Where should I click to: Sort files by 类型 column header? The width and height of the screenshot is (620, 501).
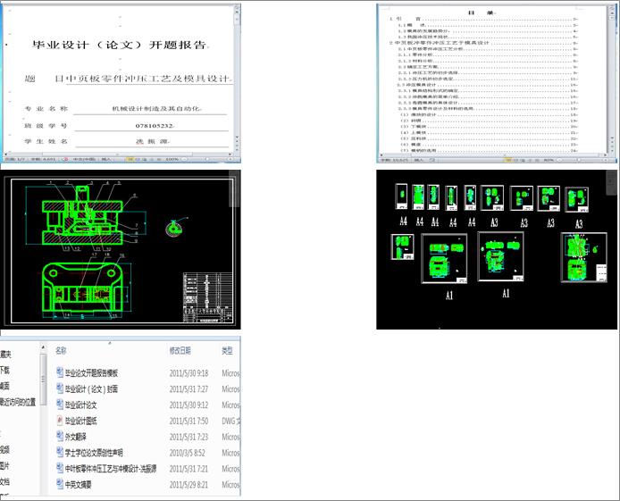point(227,350)
